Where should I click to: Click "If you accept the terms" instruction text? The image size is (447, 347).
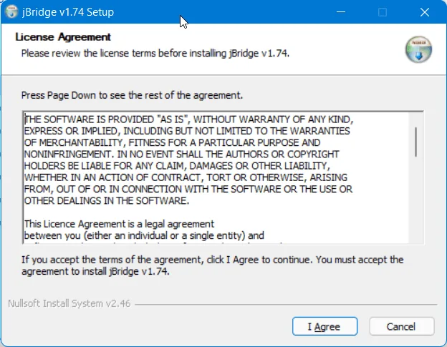point(212,265)
